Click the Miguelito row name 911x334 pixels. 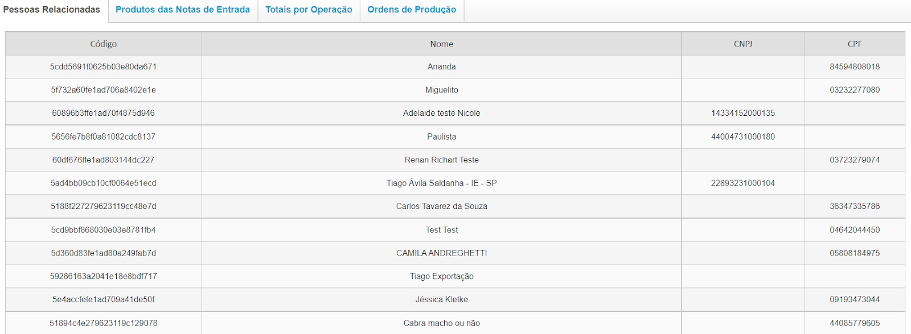coord(441,90)
